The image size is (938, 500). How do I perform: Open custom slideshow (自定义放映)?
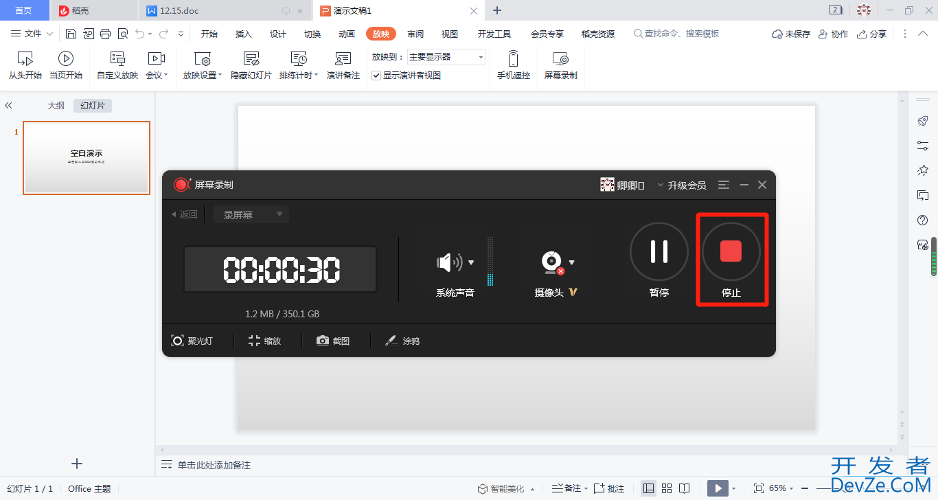pos(117,65)
